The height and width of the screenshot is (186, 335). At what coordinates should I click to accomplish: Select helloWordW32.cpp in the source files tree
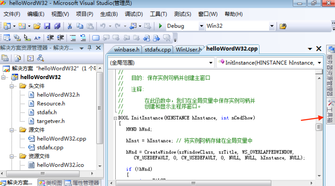tap(62, 139)
